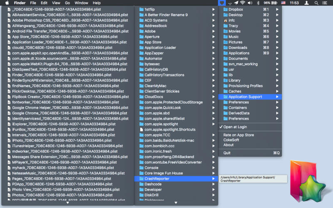Open the Bluetooth menu bar icon
Image resolution: width=333 pixels, height=208 pixels.
(x=258, y=3)
